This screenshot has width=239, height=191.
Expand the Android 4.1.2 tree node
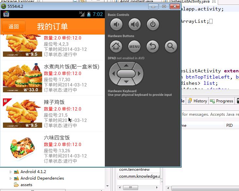pos(10,172)
